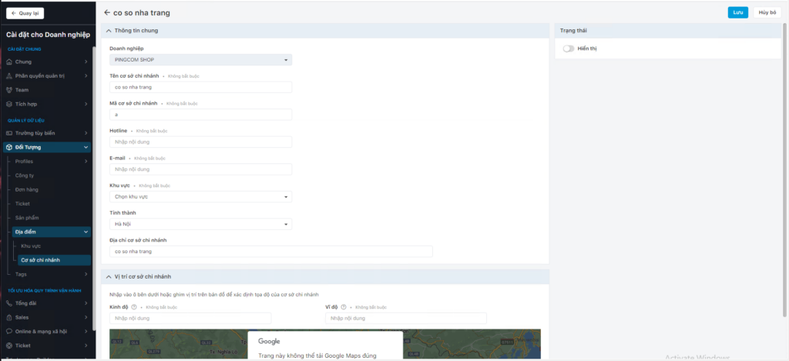Click the Ticket icon at sidebar bottom
The height and width of the screenshot is (361, 789).
(x=9, y=346)
